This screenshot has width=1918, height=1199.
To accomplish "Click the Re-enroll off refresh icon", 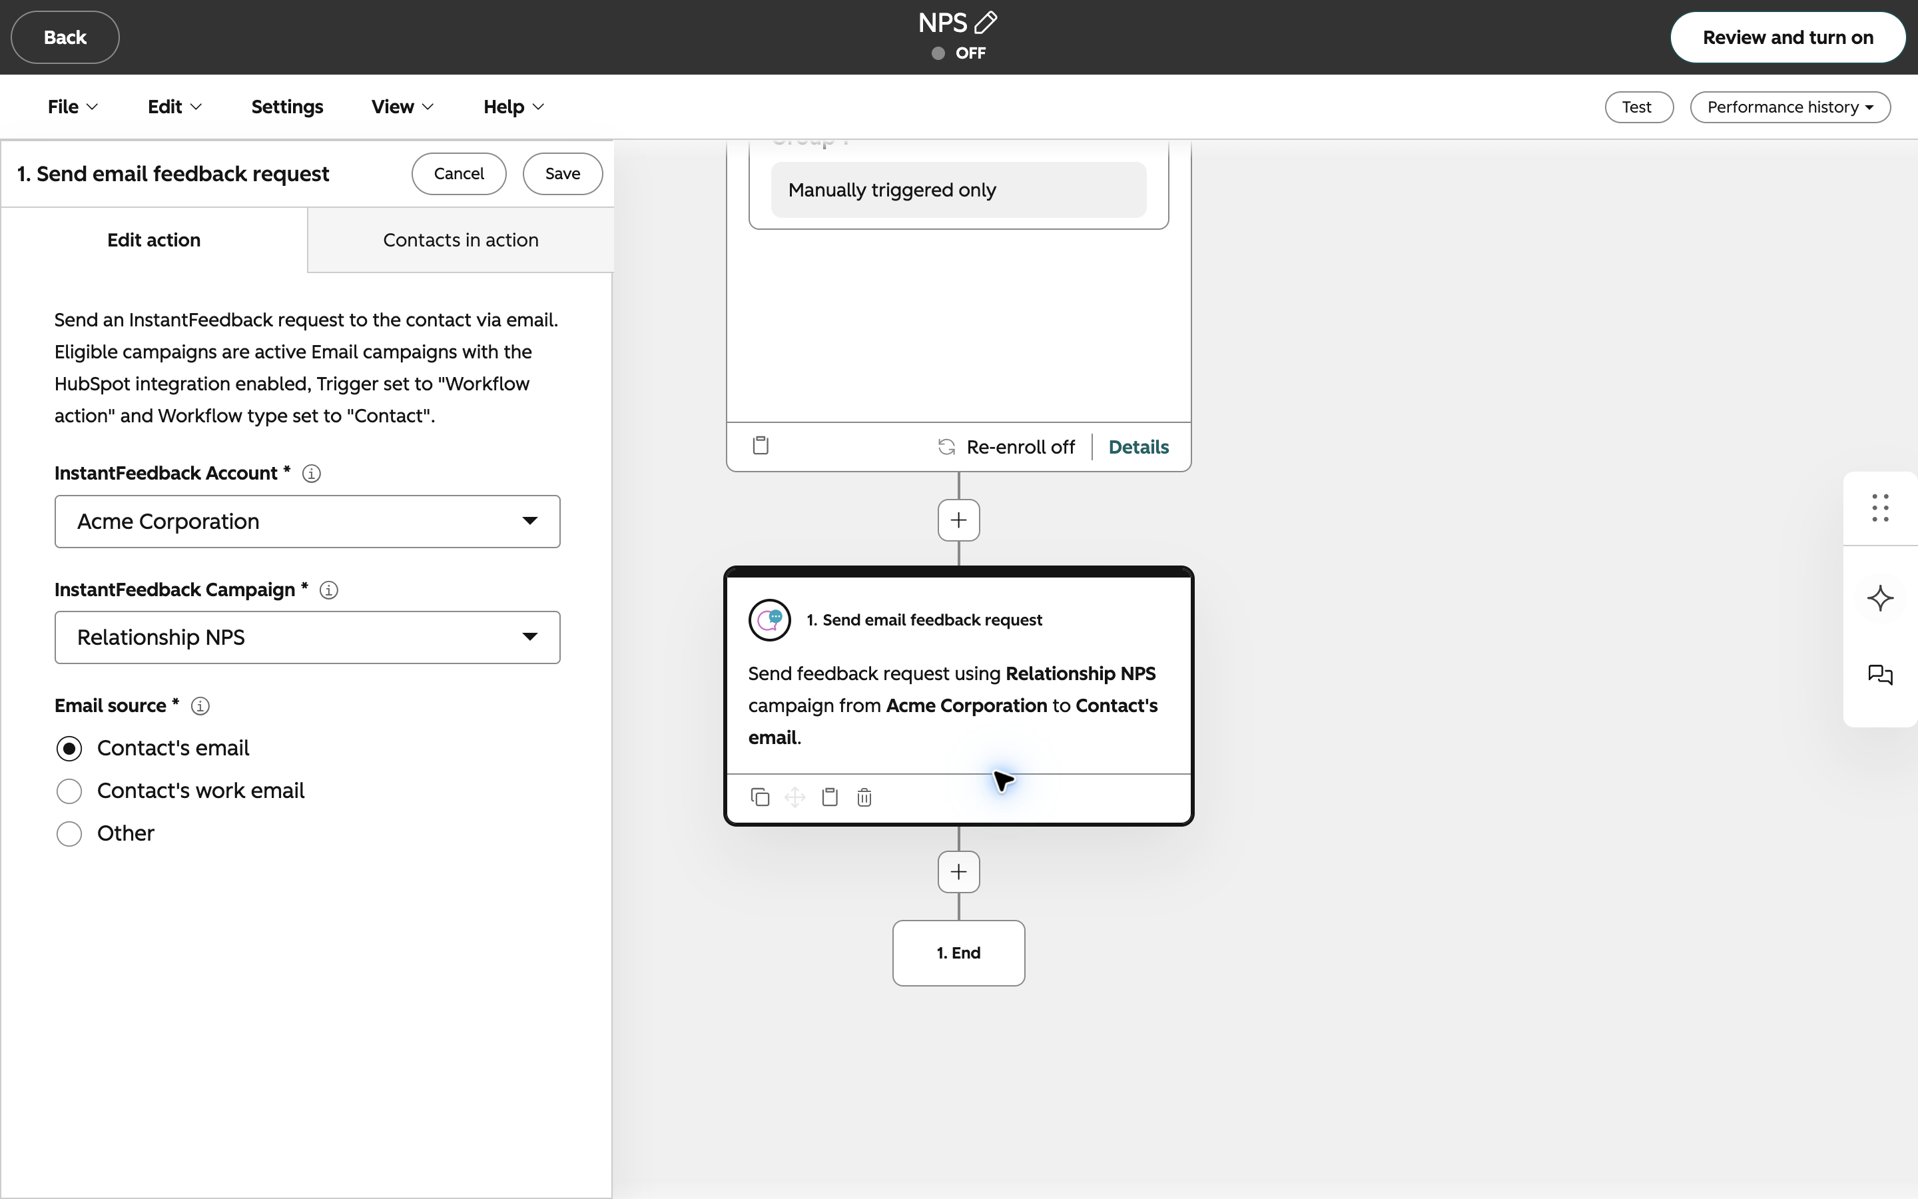I will pos(946,446).
